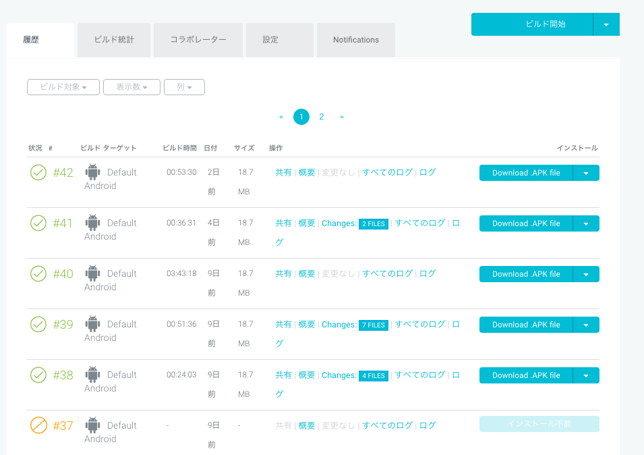Click the Android robot icon in build #37 row
The image size is (644, 455).
[x=93, y=425]
